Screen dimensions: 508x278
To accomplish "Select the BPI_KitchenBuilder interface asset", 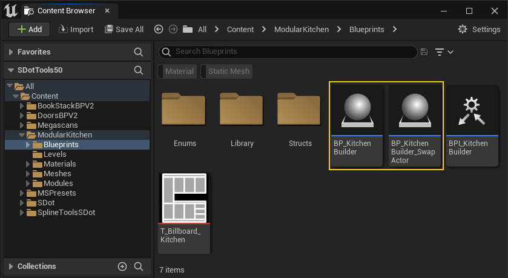I will [472, 127].
